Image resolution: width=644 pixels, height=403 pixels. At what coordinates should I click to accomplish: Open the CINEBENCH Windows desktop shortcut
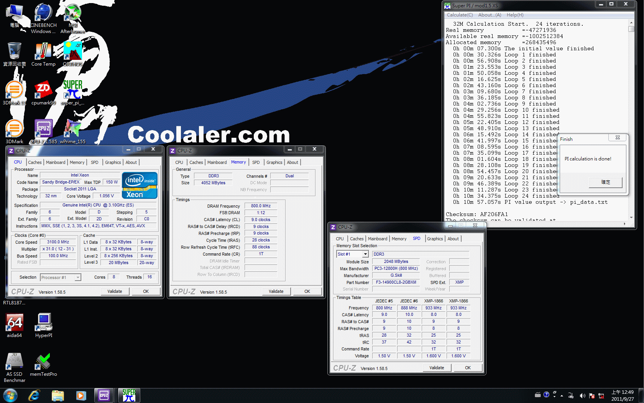(x=43, y=18)
